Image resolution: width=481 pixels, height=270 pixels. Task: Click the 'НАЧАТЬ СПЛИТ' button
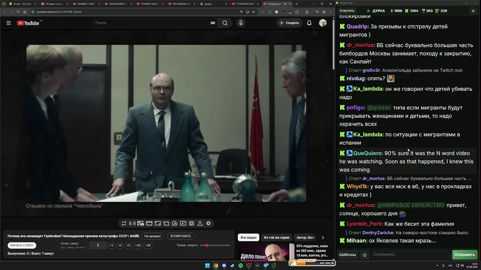22,245
